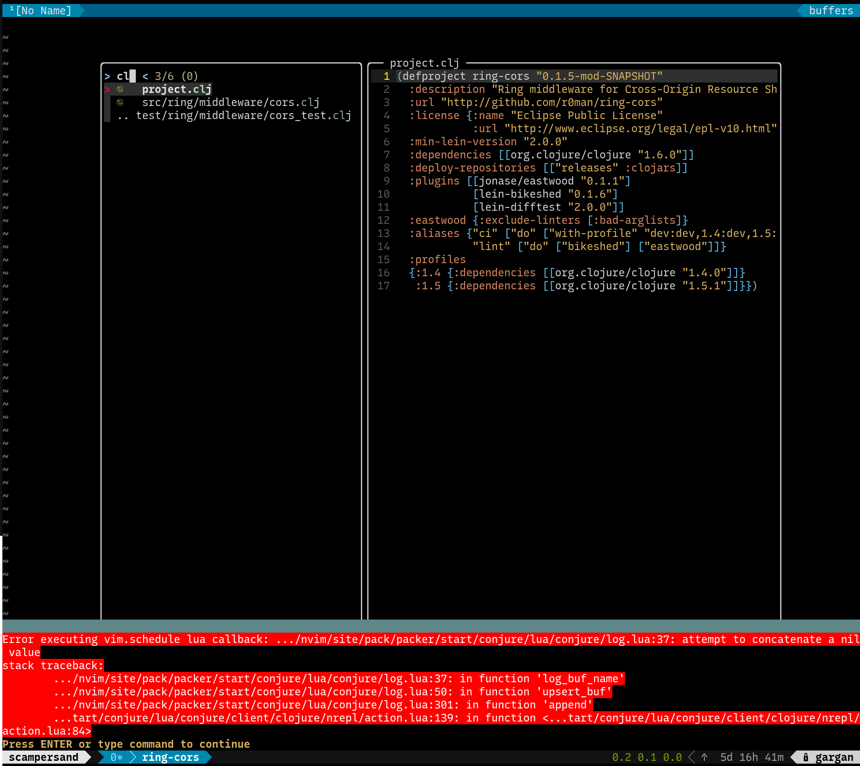Click the lein-bikeshed "0.1.6" entry
The height and width of the screenshot is (766, 860).
pos(545,194)
